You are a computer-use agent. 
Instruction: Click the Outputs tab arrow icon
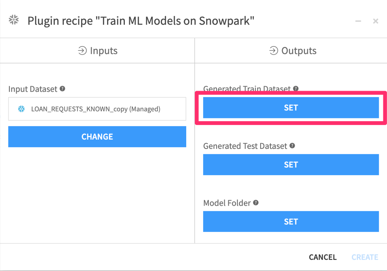pos(274,51)
